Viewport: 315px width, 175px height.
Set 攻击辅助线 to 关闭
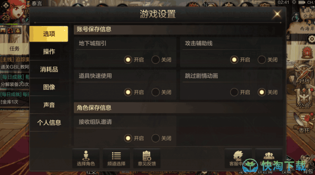pos(261,60)
